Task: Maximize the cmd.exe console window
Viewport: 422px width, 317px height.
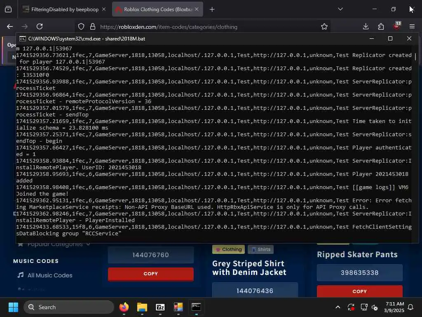Action: 390,38
